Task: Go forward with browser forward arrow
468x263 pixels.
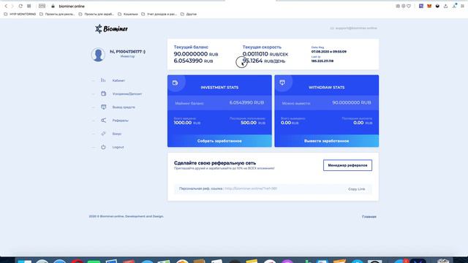Action: coord(12,6)
